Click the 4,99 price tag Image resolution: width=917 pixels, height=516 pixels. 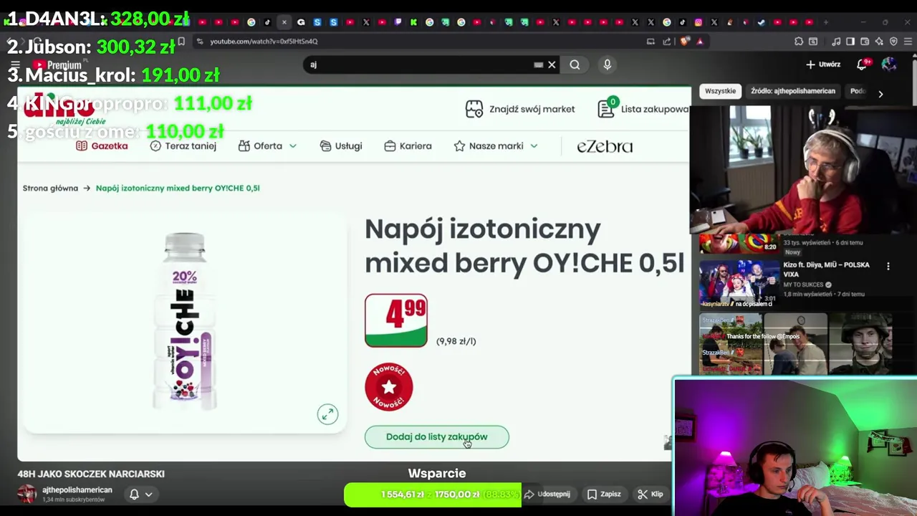396,320
